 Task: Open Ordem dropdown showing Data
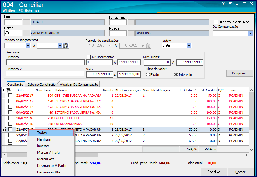(189, 46)
